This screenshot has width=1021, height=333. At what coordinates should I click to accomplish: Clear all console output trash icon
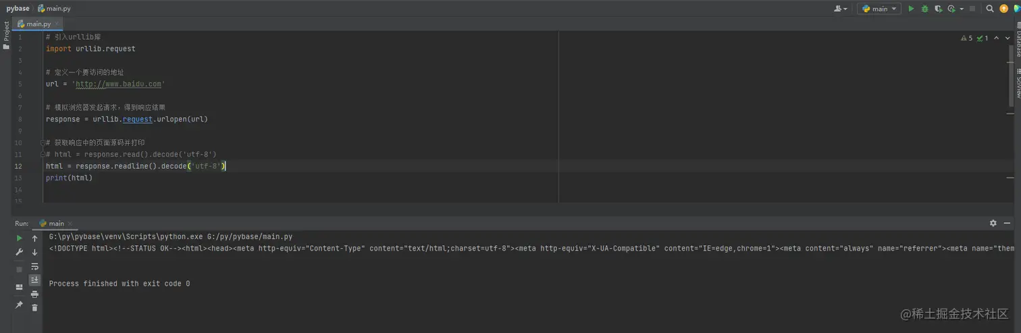[35, 307]
